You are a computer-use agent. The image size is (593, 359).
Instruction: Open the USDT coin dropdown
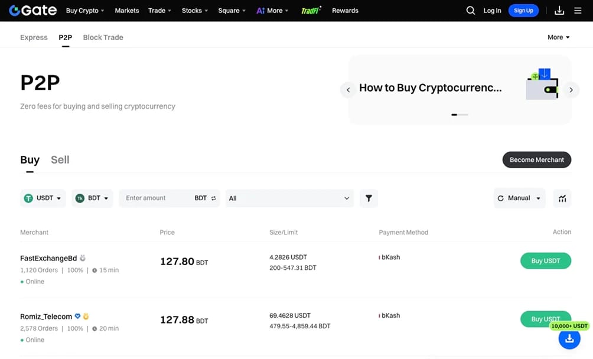(x=43, y=198)
